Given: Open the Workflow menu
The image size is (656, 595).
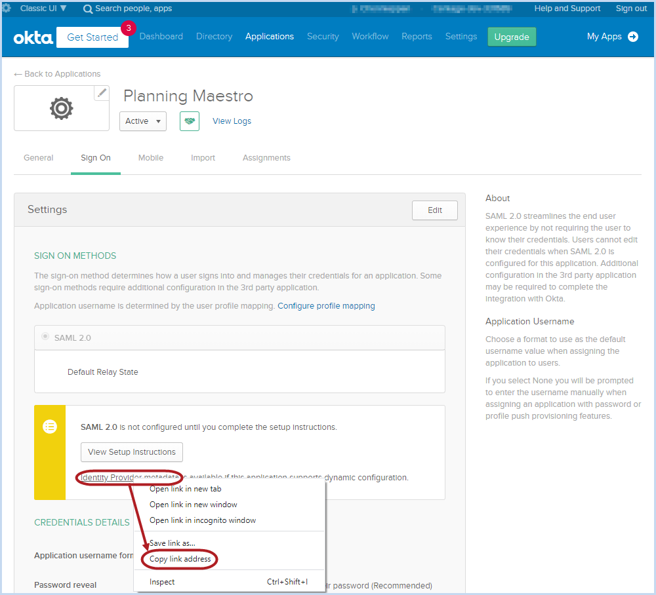Looking at the screenshot, I should click(x=370, y=37).
